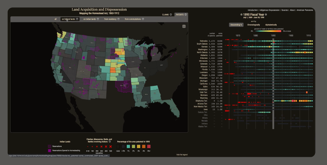Advance to the next fiscal year arrow

(x=266, y=15)
